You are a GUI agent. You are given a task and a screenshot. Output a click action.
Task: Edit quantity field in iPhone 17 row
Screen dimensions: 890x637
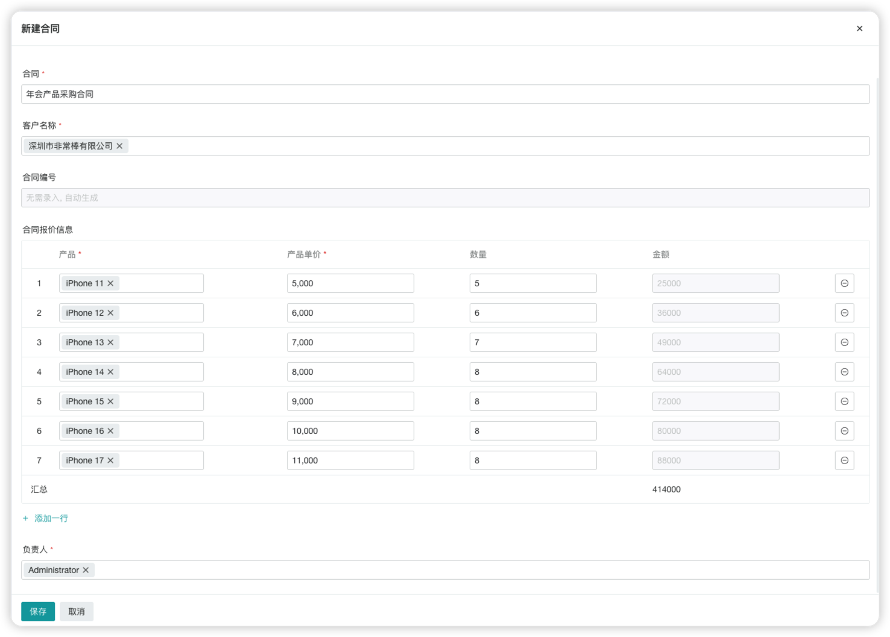(533, 460)
